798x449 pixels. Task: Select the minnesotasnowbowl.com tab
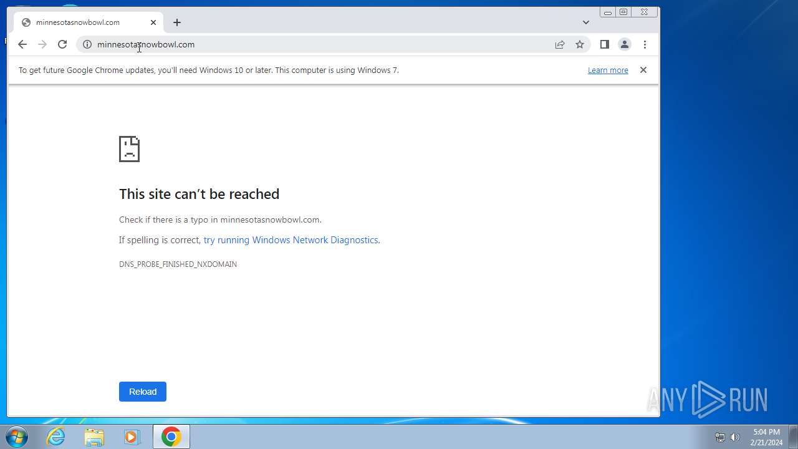coord(89,22)
